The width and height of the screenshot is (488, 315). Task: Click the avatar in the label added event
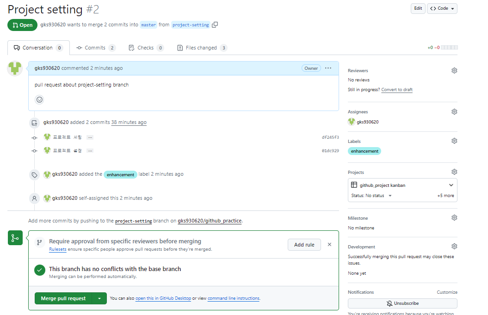pyautogui.click(x=47, y=174)
